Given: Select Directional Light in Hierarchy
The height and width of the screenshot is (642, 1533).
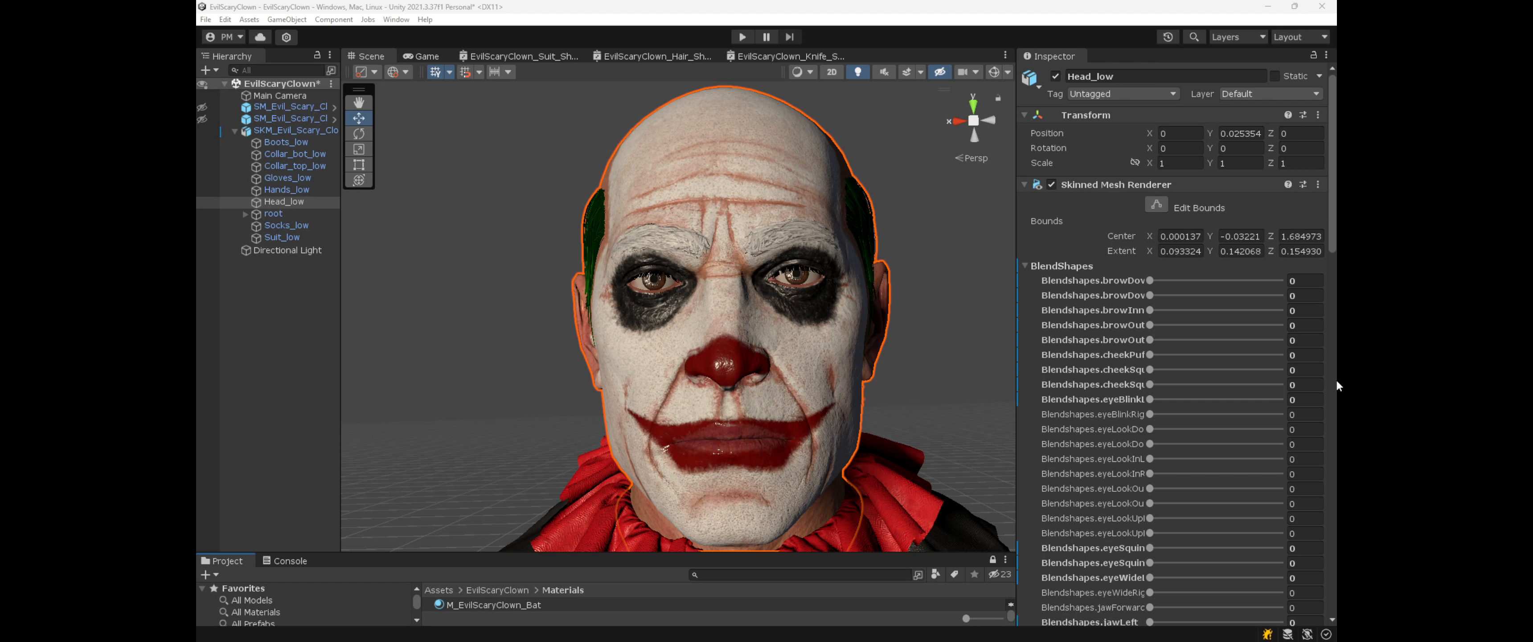Looking at the screenshot, I should pos(287,250).
